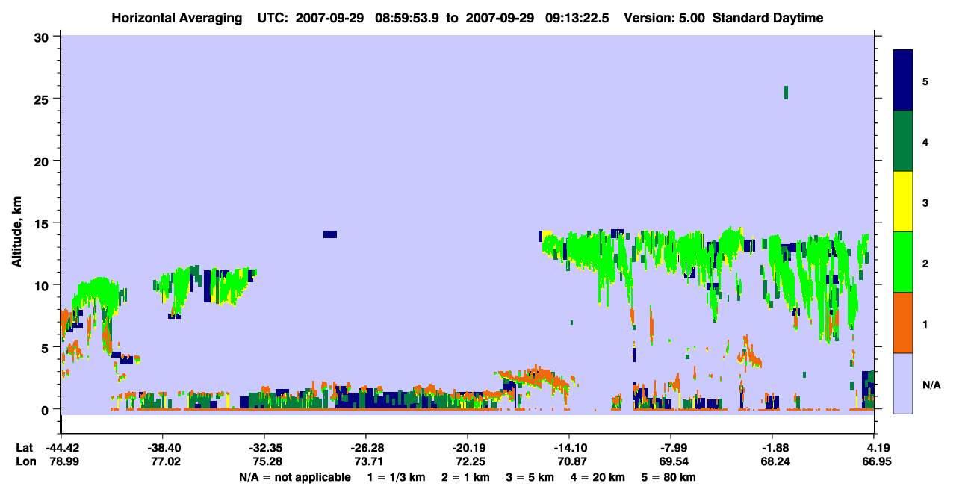971x498 pixels.
Task: Click the legend text '2 = 1 km'
Action: (467, 477)
